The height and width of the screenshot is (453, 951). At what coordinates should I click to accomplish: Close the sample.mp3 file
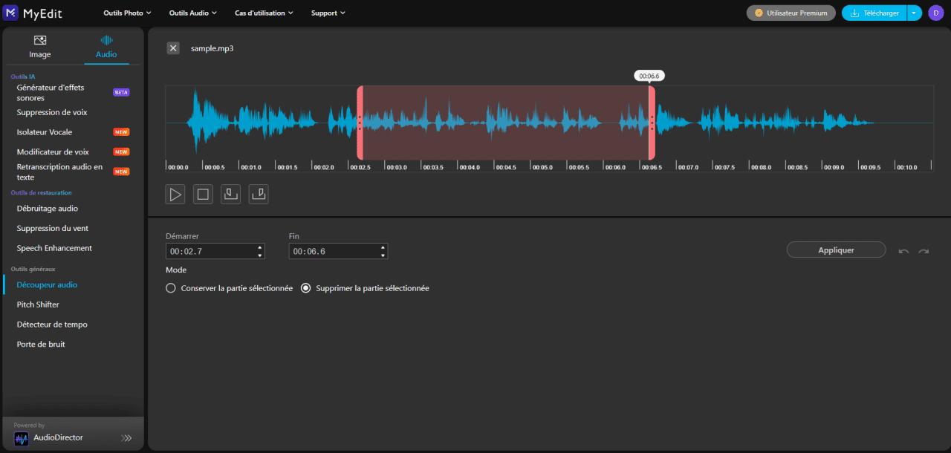pyautogui.click(x=173, y=48)
